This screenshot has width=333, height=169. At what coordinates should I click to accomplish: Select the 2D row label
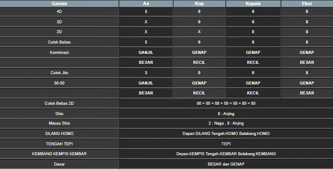pyautogui.click(x=59, y=32)
